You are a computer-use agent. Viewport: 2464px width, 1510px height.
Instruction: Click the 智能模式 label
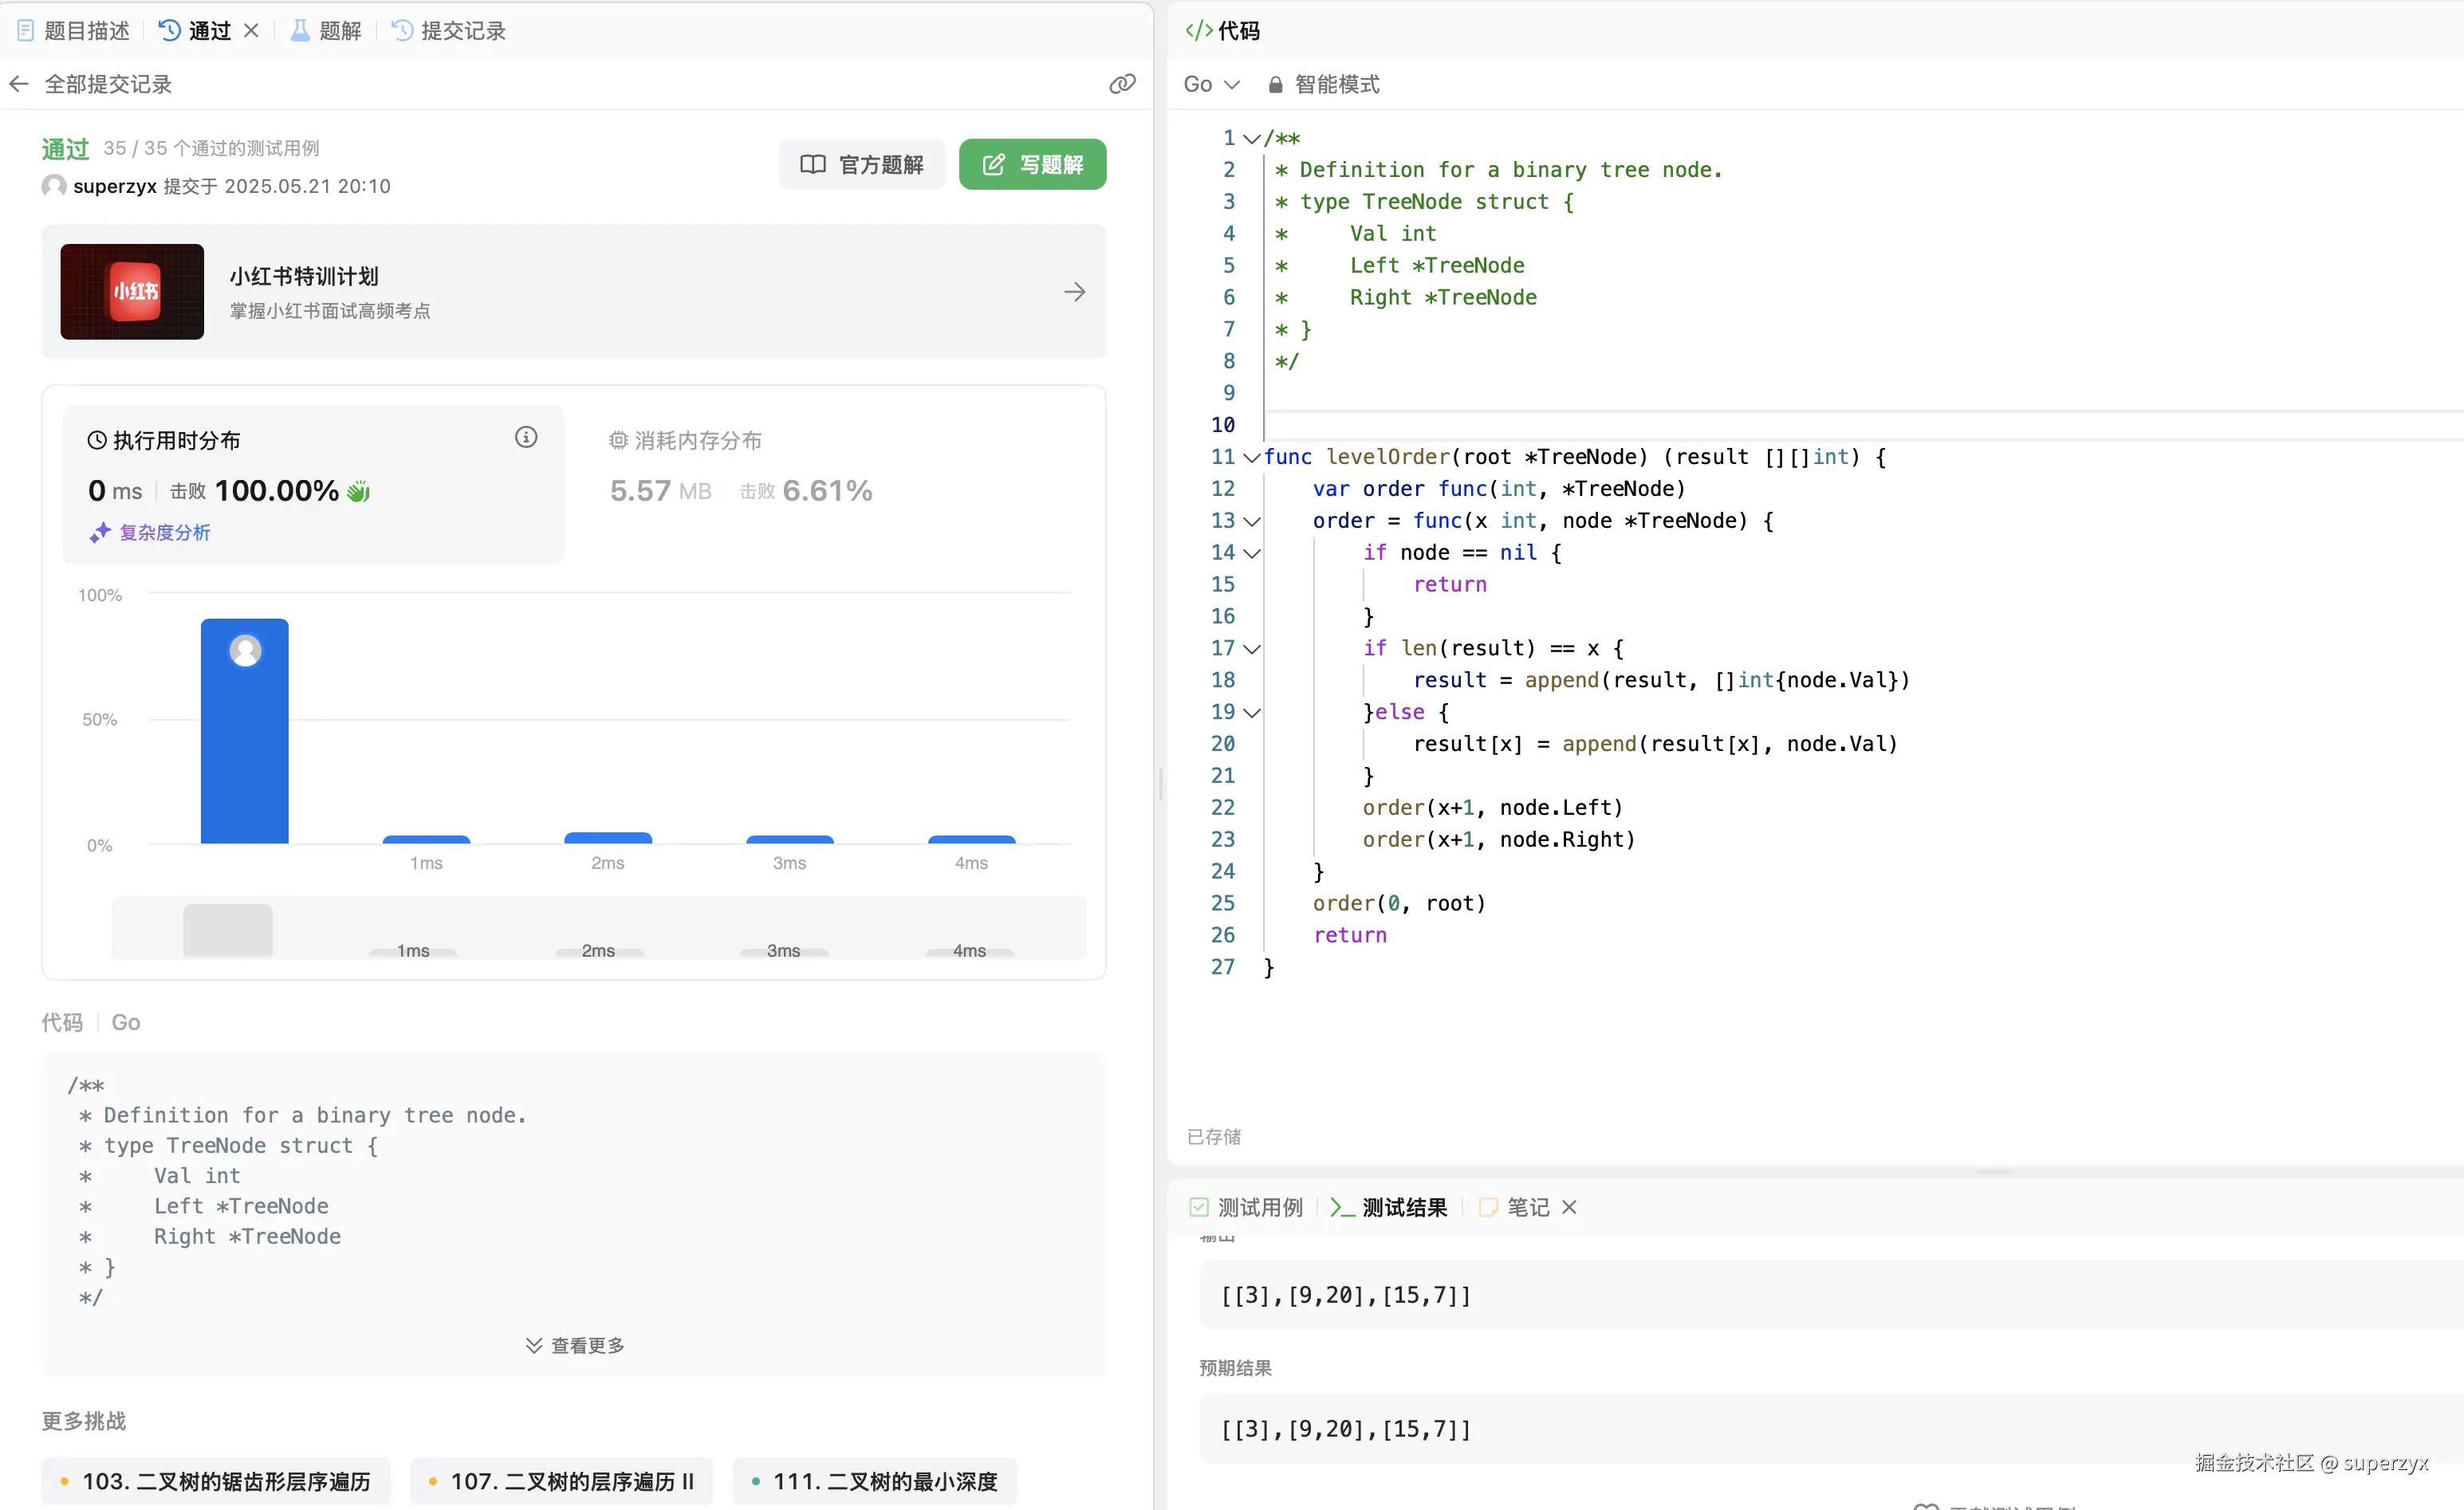(x=1337, y=85)
